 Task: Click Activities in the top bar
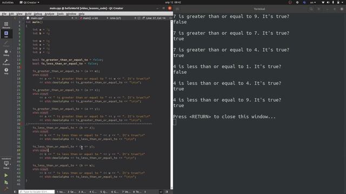pos(8,2)
